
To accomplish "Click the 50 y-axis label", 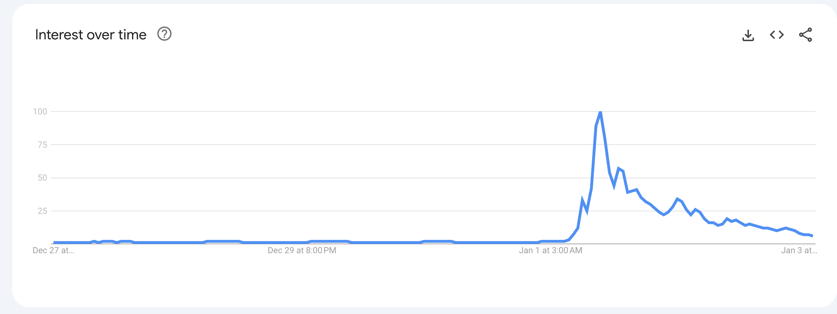I will click(42, 178).
